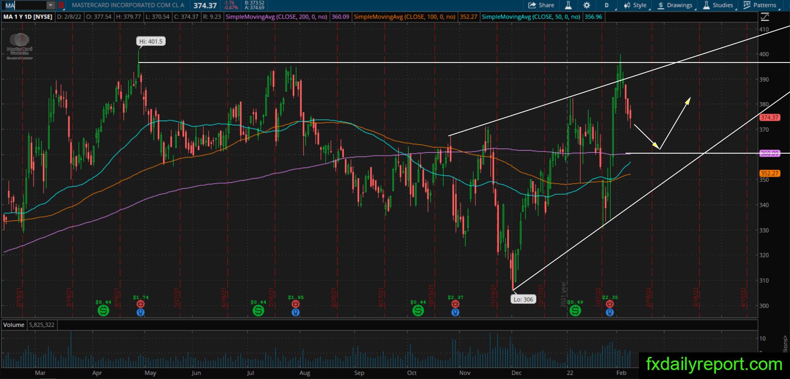The width and height of the screenshot is (790, 379).
Task: Click the curve-line icon beside the SMA readouts
Action: pos(765,17)
